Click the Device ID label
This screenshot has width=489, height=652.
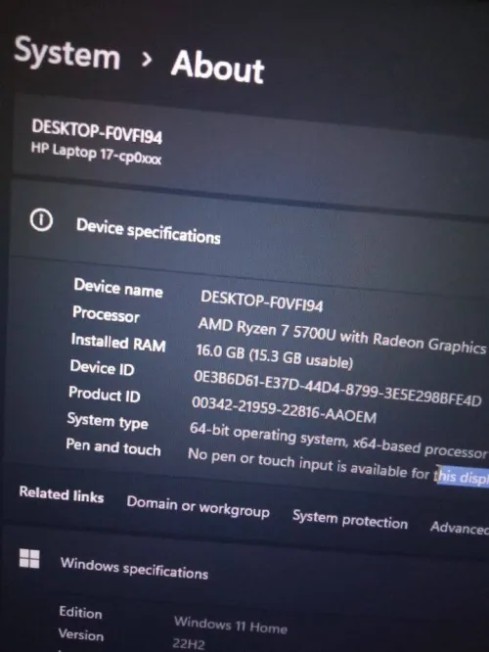(103, 367)
